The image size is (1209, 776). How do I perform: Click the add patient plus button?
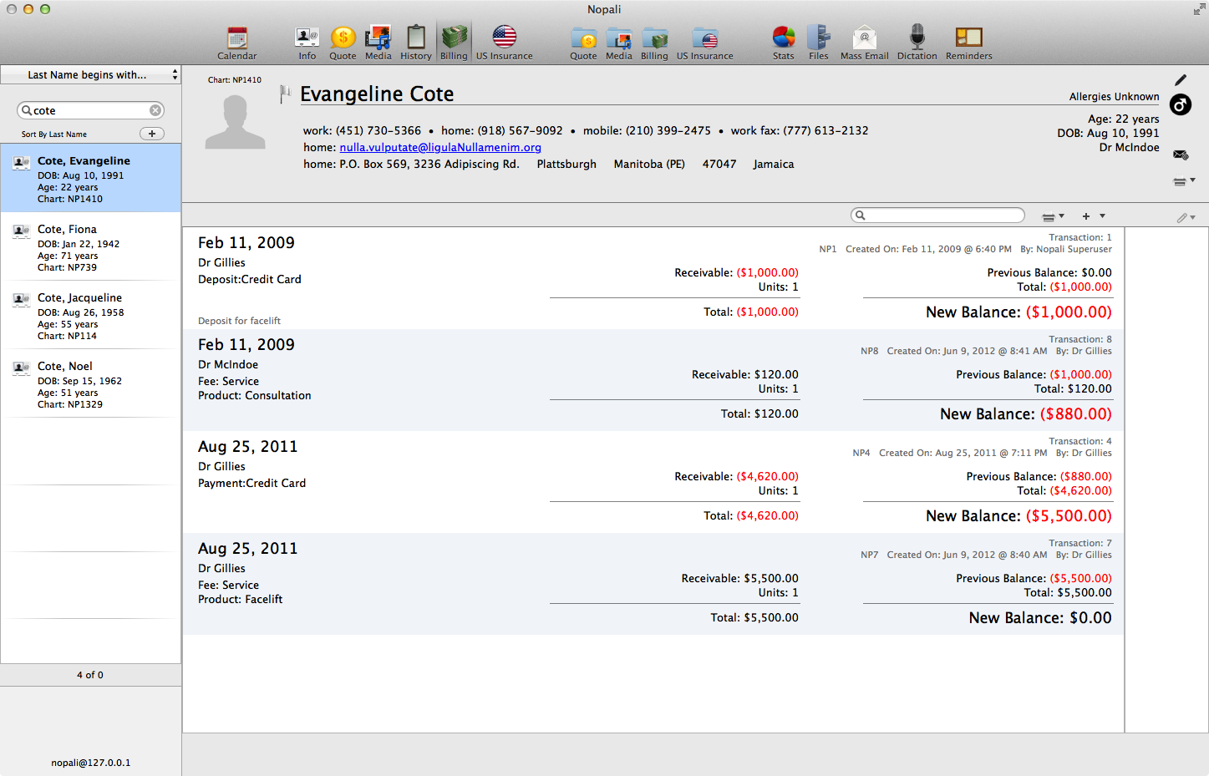[152, 134]
